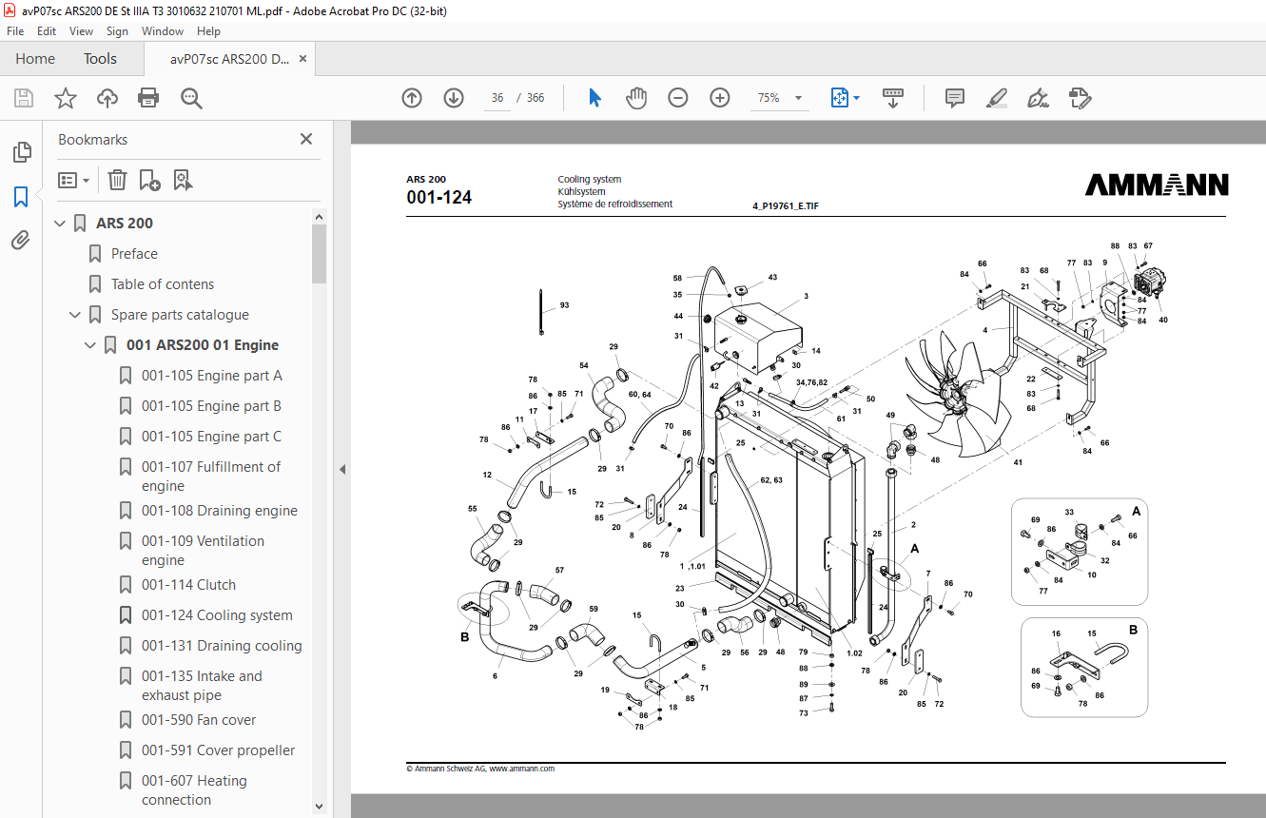Viewport: 1266px width, 818px height.
Task: Close the Bookmarks panel
Action: pos(306,139)
